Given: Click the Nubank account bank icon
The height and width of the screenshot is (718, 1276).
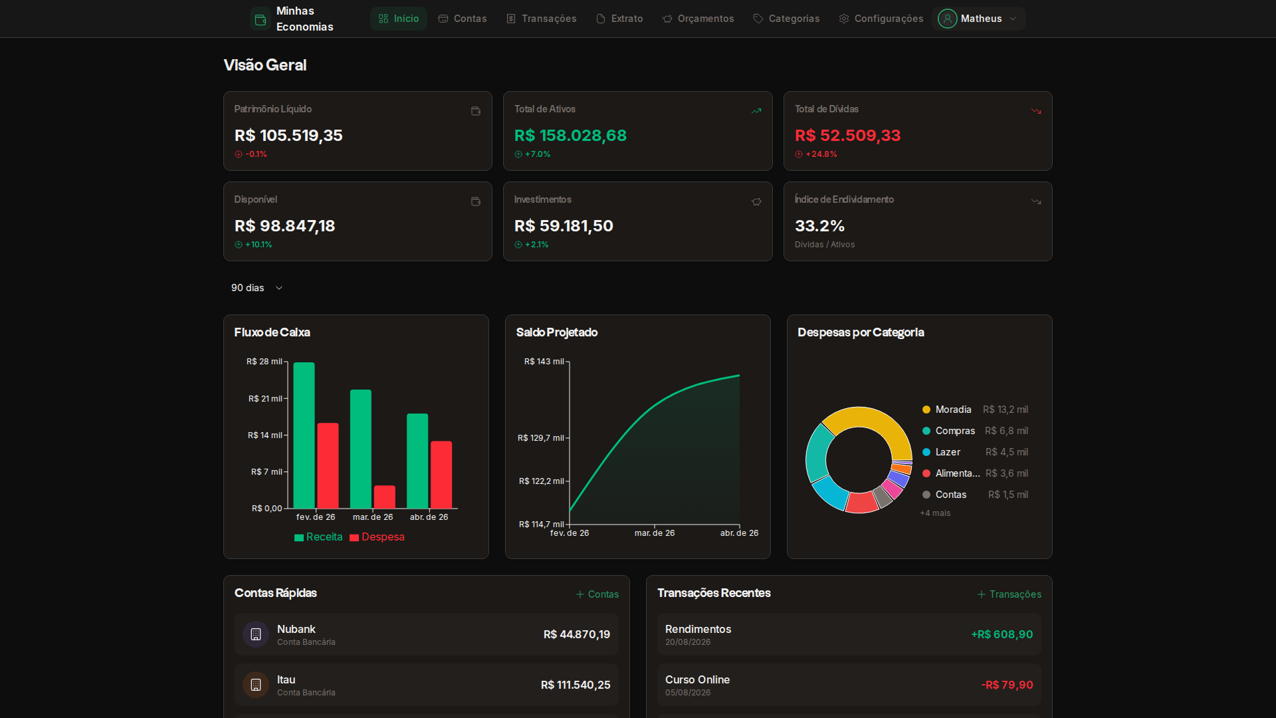Looking at the screenshot, I should 256,634.
